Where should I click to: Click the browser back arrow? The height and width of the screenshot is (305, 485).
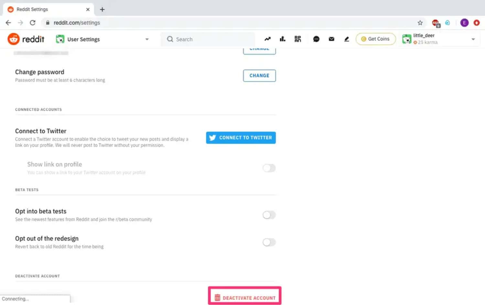coord(8,23)
